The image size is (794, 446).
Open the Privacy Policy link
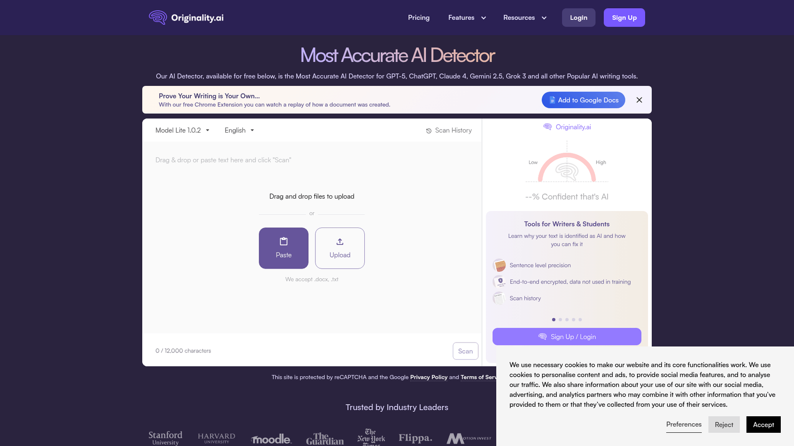pos(429,377)
